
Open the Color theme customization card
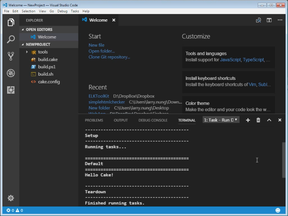(229, 105)
